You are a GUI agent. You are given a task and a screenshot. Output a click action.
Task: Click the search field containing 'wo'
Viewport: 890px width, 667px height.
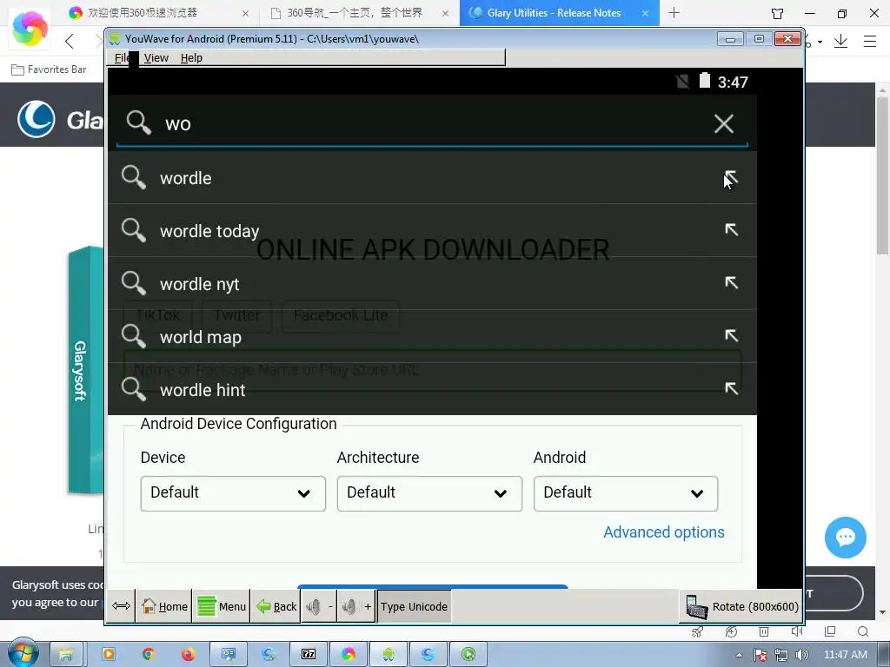click(x=431, y=123)
